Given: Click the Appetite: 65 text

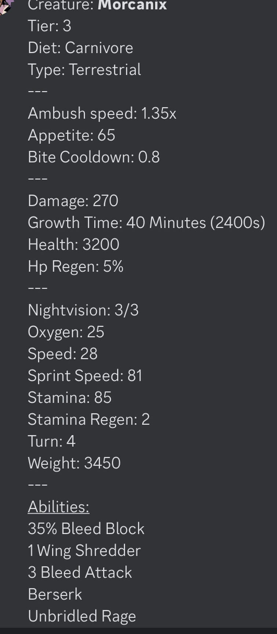Looking at the screenshot, I should click(x=72, y=135).
